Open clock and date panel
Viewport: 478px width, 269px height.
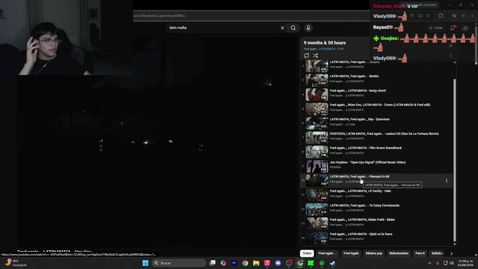click(x=465, y=263)
